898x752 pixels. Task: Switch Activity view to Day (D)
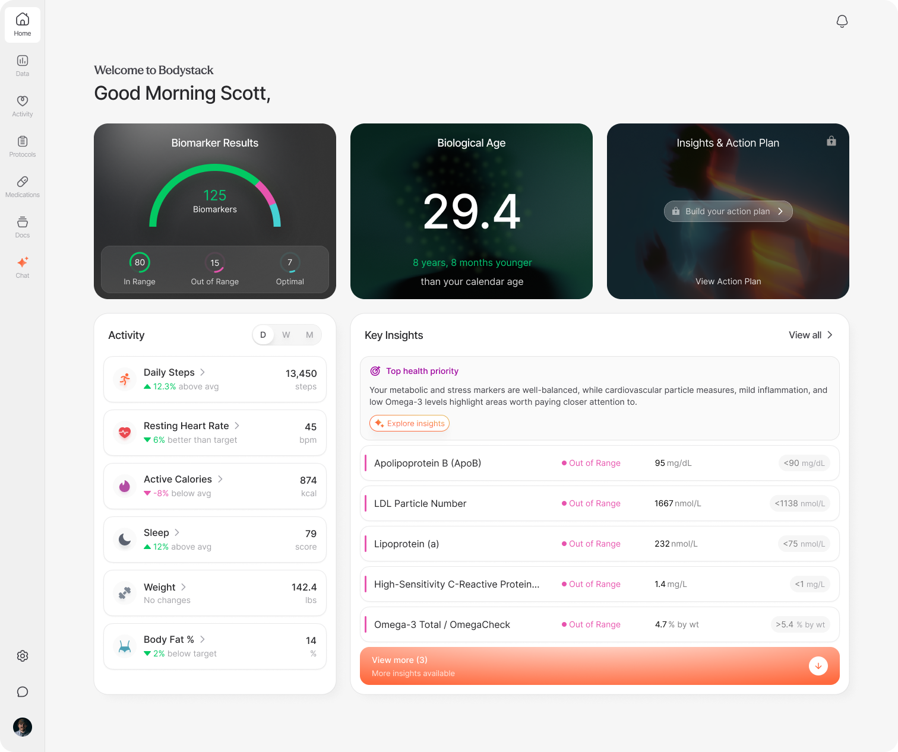pyautogui.click(x=263, y=335)
